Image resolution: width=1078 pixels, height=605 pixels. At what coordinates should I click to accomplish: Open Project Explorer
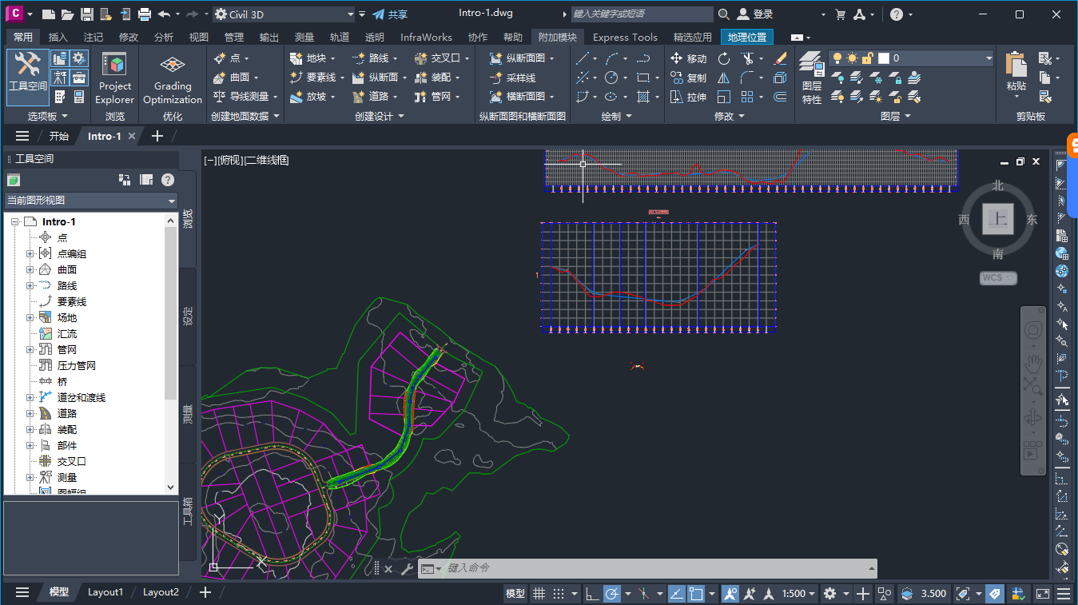coord(114,78)
